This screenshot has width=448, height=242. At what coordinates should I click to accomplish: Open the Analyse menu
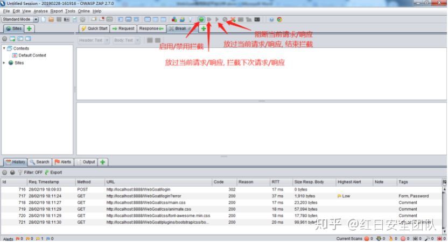point(40,11)
